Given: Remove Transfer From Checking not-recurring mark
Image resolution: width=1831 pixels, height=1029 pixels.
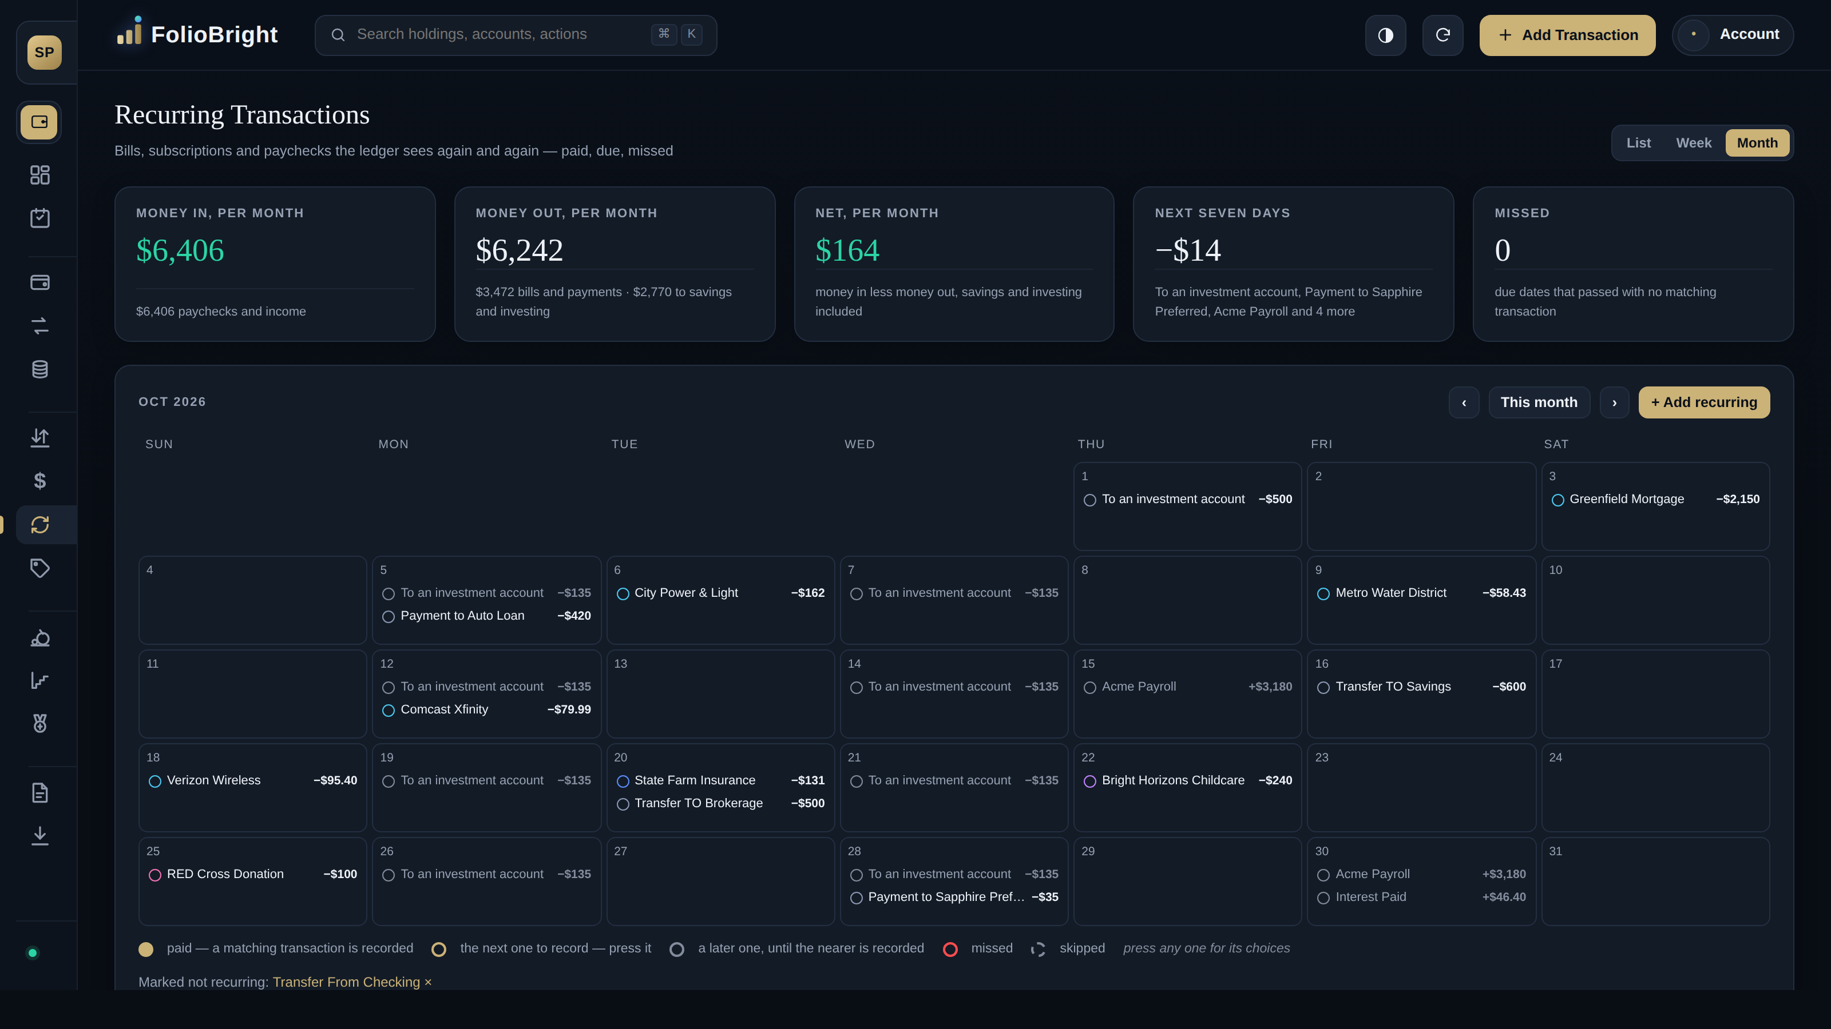Looking at the screenshot, I should [x=428, y=982].
